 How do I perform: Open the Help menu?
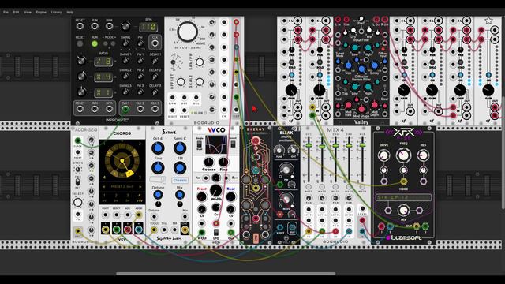tap(70, 12)
